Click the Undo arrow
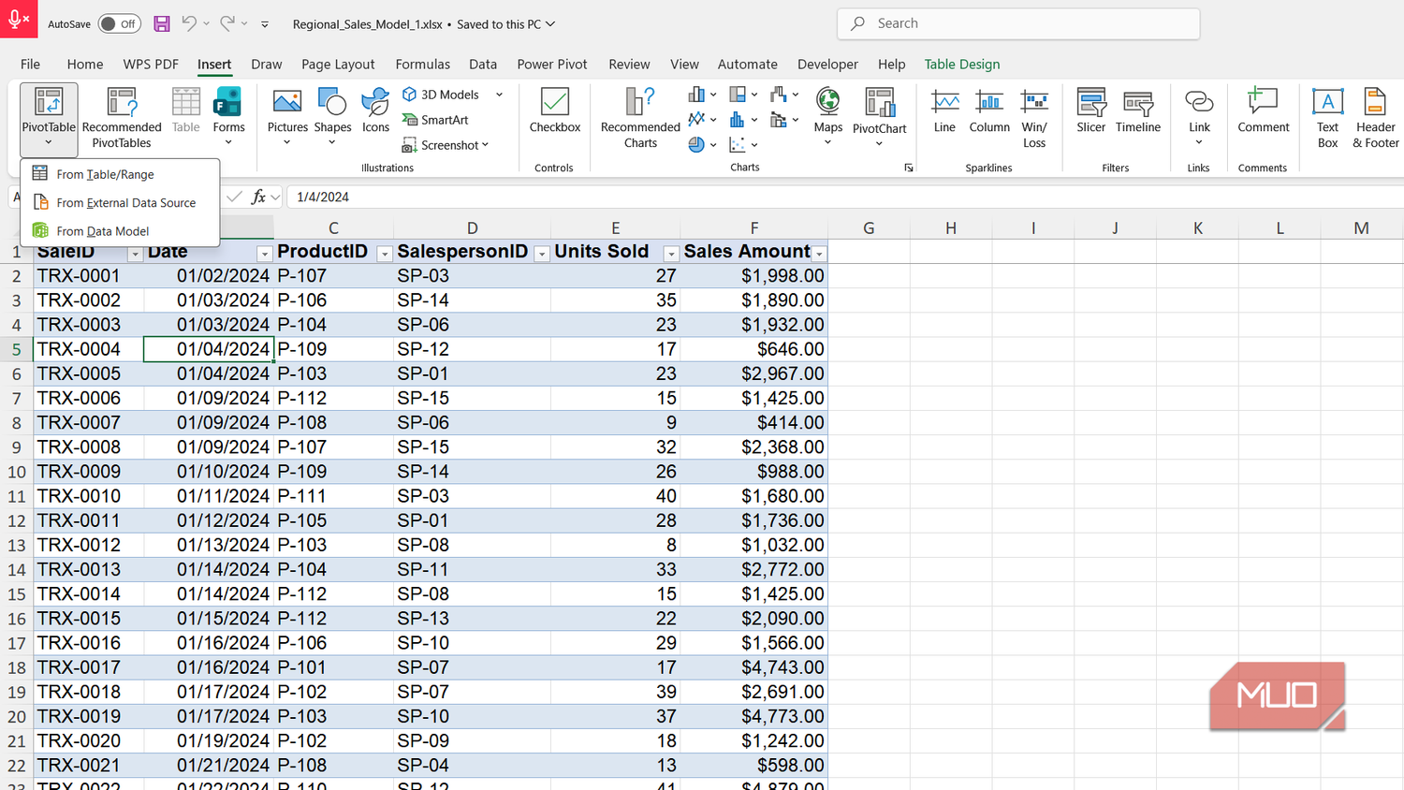Screen dimensions: 1404x790 [x=189, y=23]
